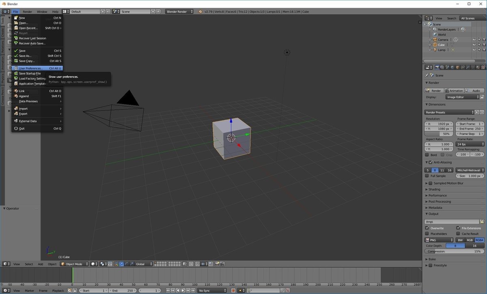The height and width of the screenshot is (294, 487).
Task: Open the Scene properties tab icon
Action: pyautogui.click(x=447, y=67)
